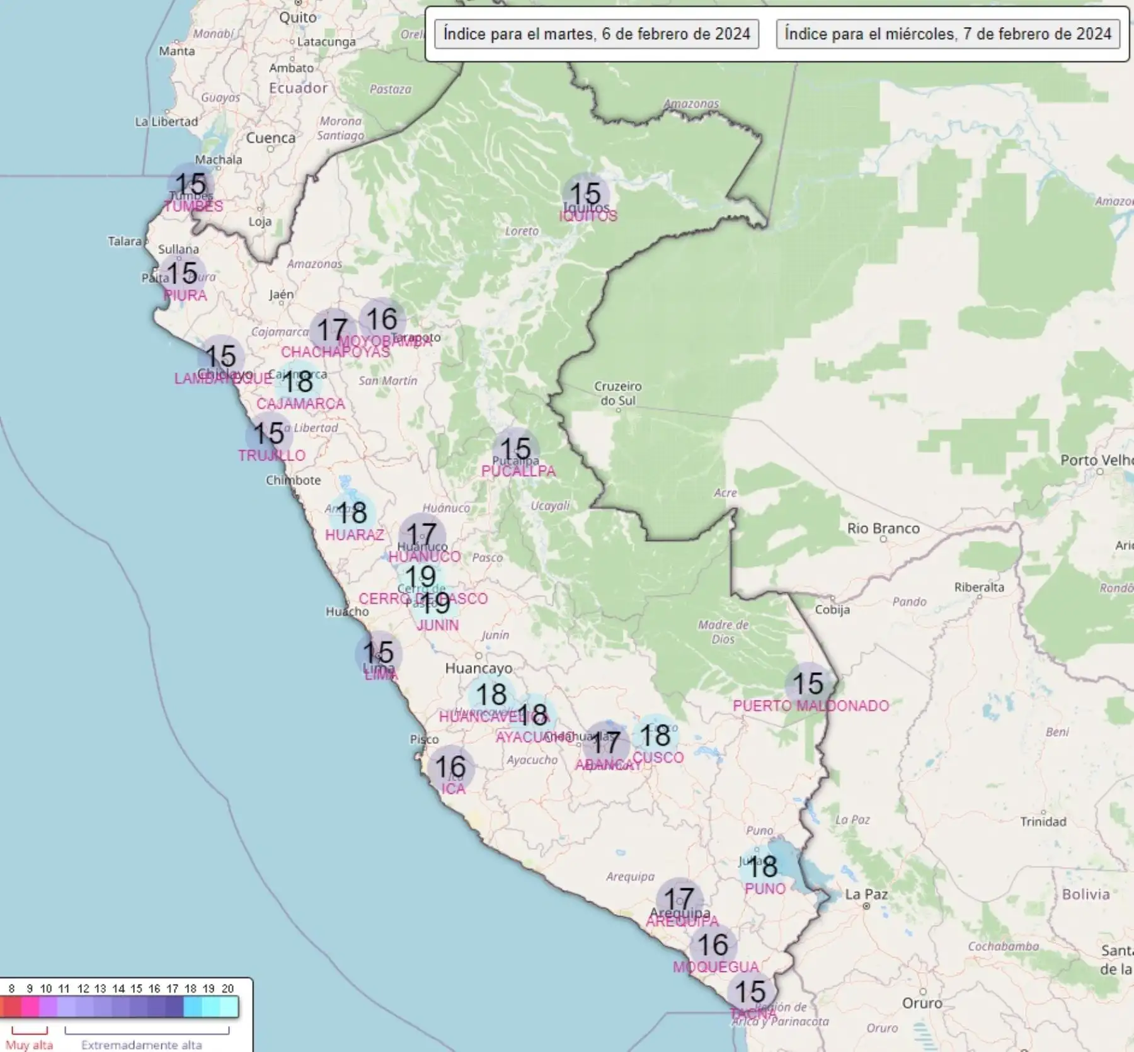Select the Tumbes UV marker showing 15
The image size is (1134, 1052).
(190, 185)
